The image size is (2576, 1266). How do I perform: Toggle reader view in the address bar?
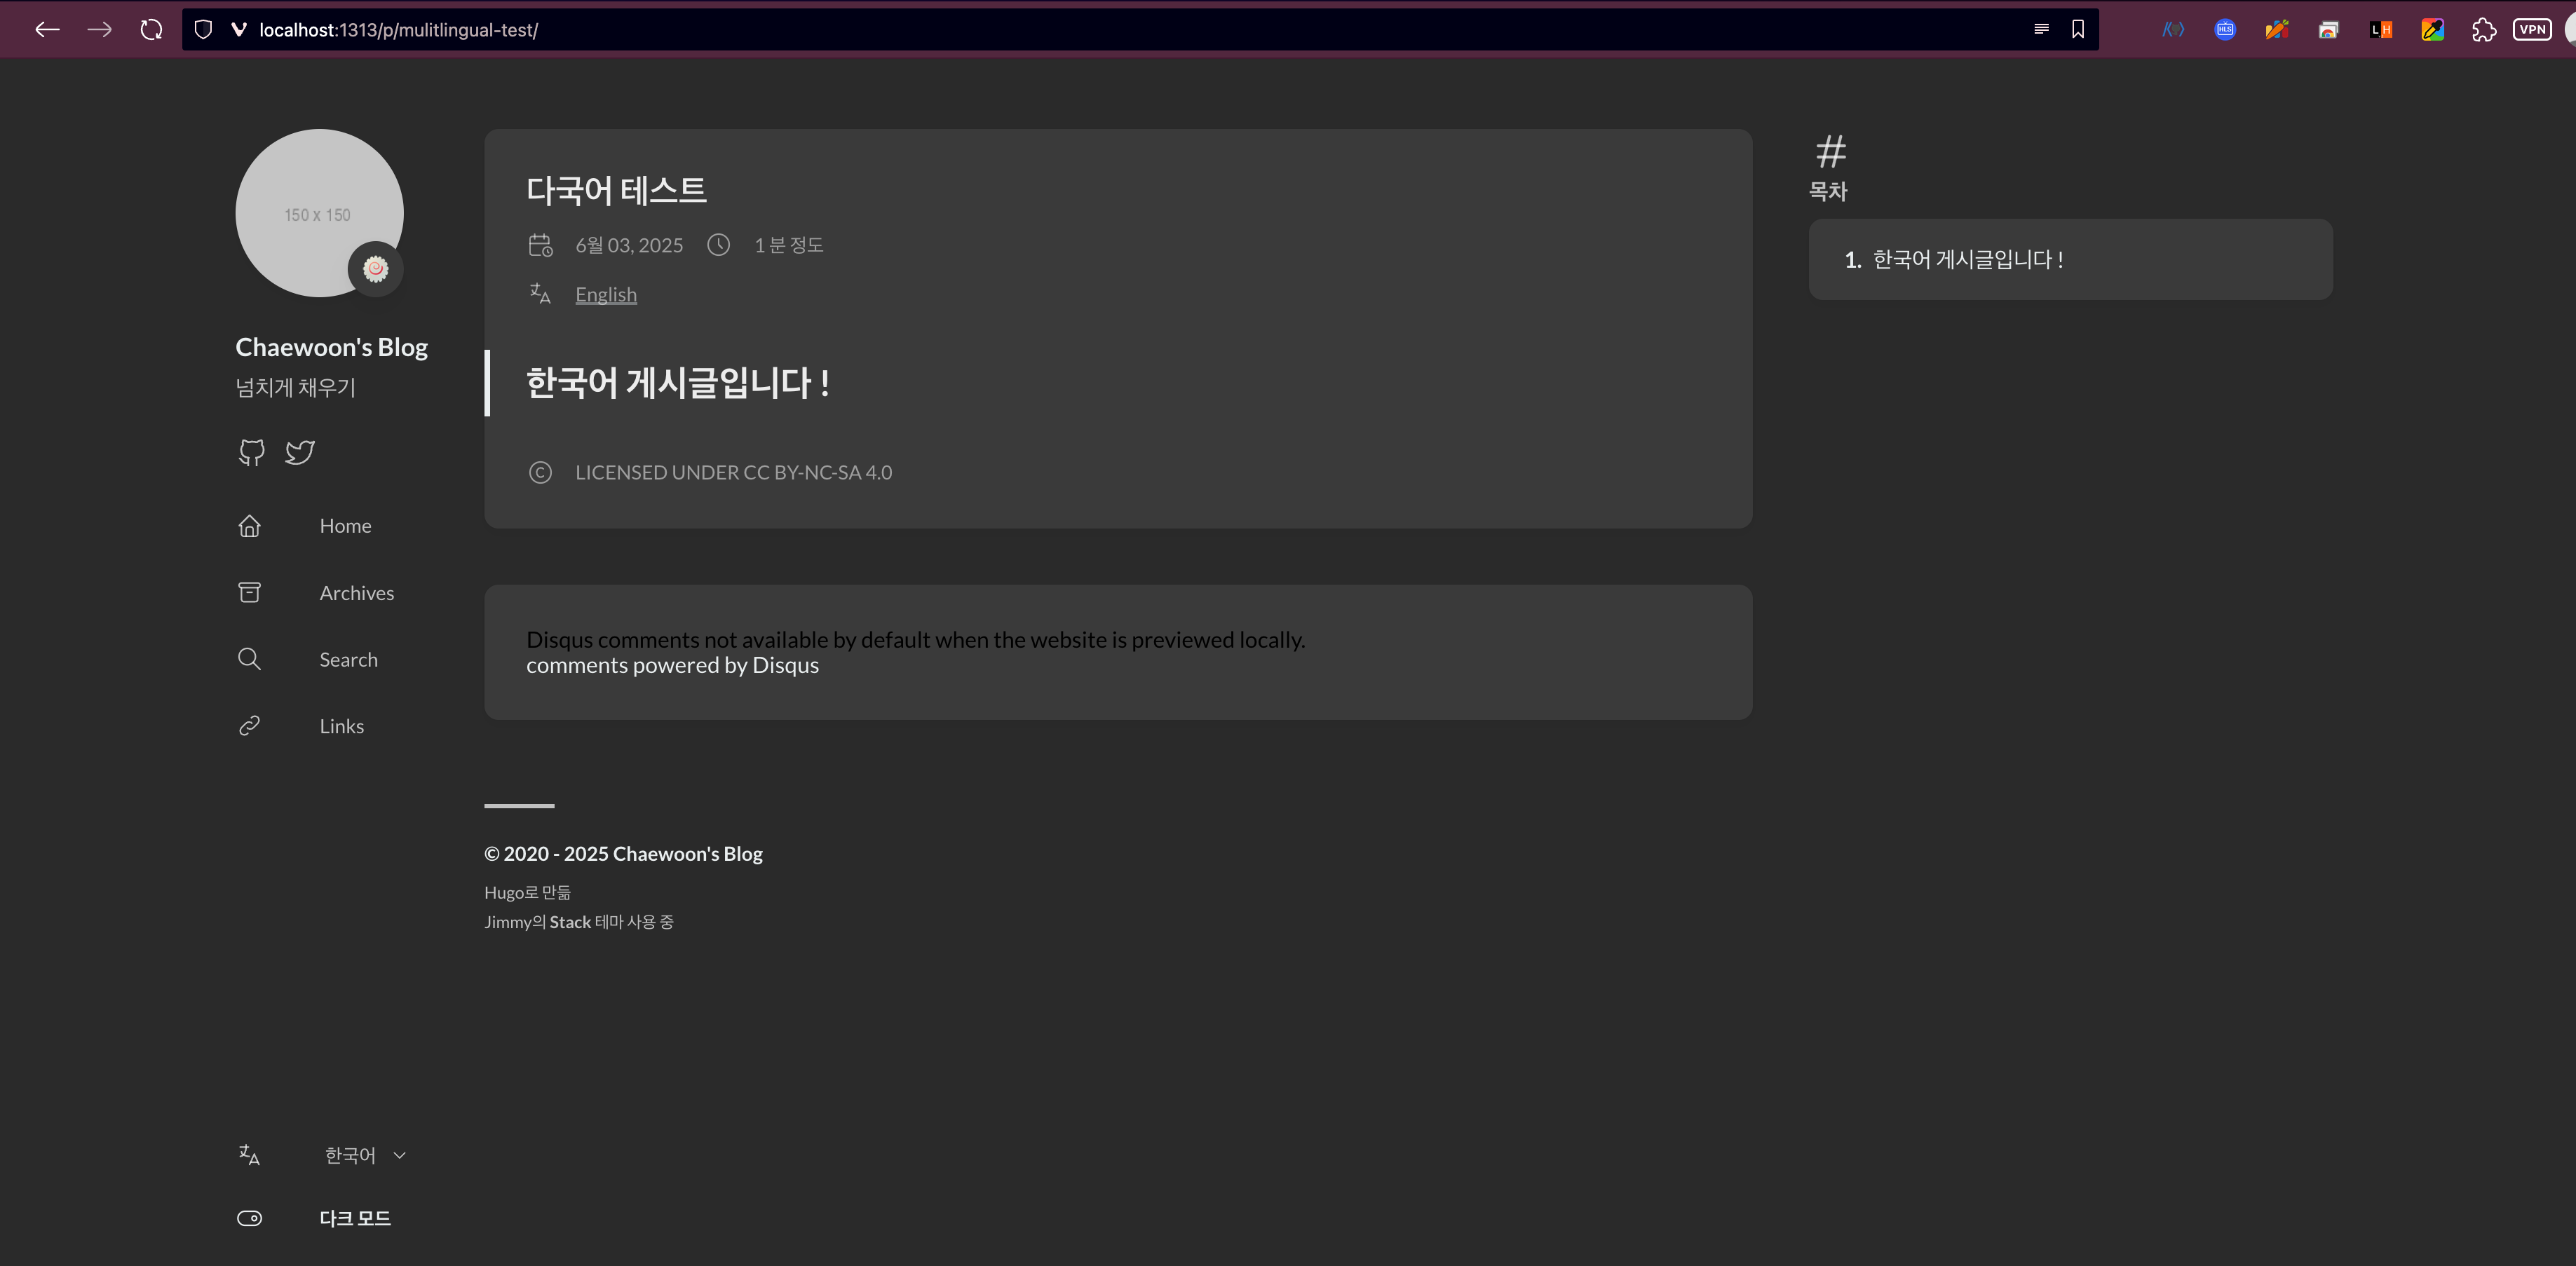[x=2041, y=29]
